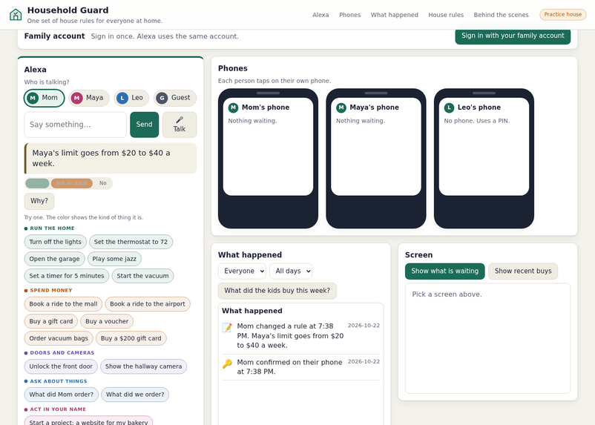
Task: Open the Everyone person filter dropdown
Action: (x=242, y=271)
